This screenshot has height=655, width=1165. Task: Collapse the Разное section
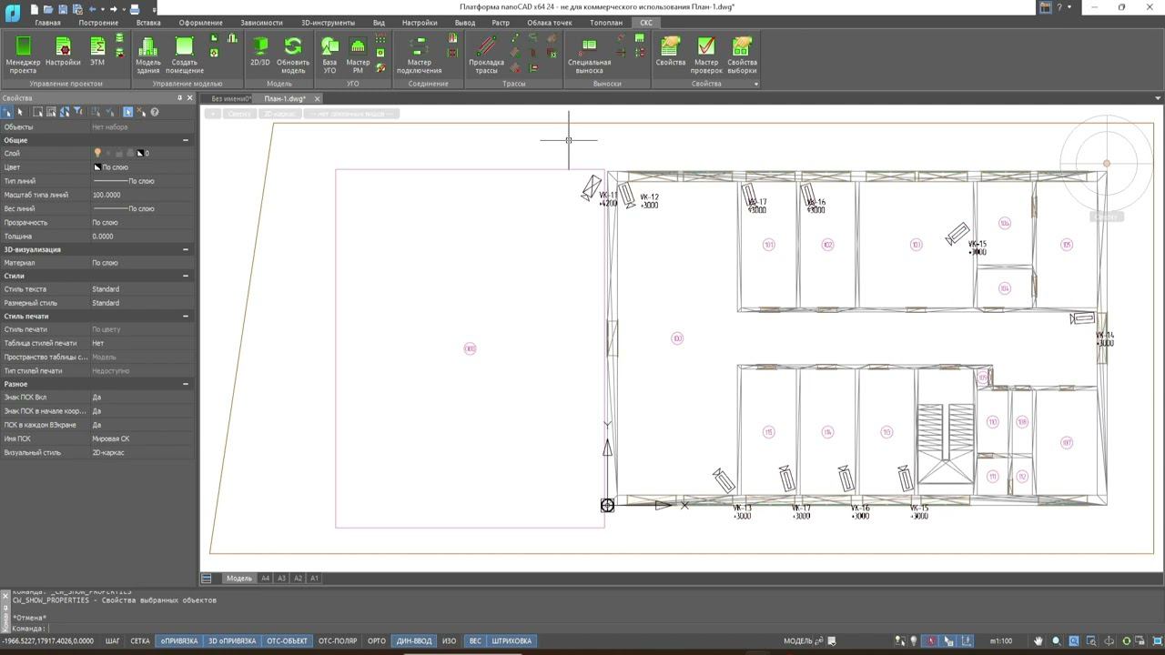coord(186,384)
